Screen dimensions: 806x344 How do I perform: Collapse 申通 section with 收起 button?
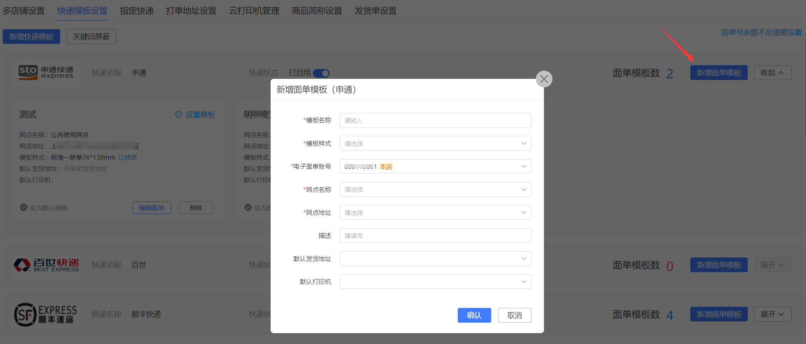pos(773,73)
